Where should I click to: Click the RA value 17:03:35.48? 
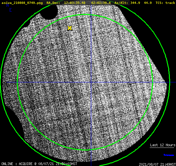tap(75, 3)
